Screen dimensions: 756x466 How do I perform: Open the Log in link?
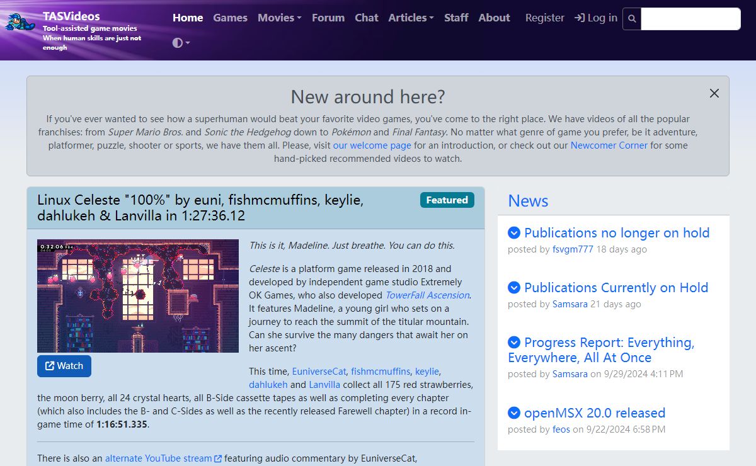click(x=596, y=18)
